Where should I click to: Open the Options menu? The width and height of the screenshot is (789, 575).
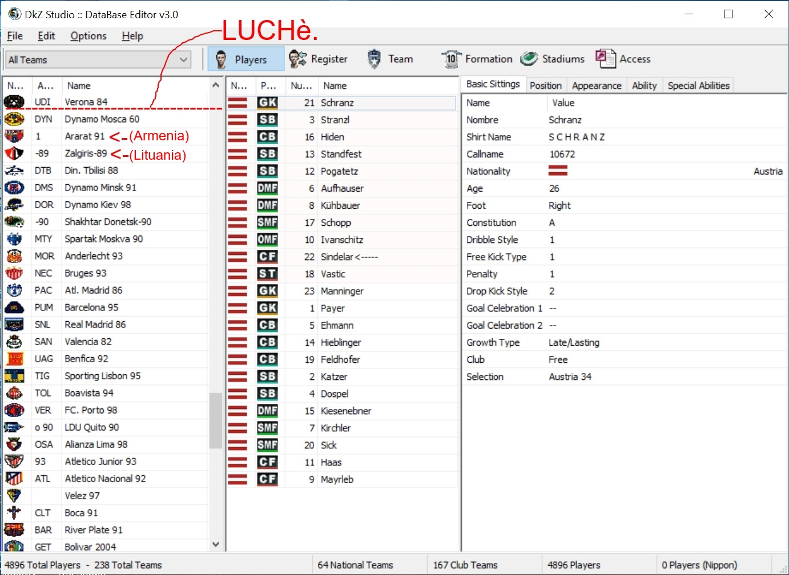(x=88, y=36)
